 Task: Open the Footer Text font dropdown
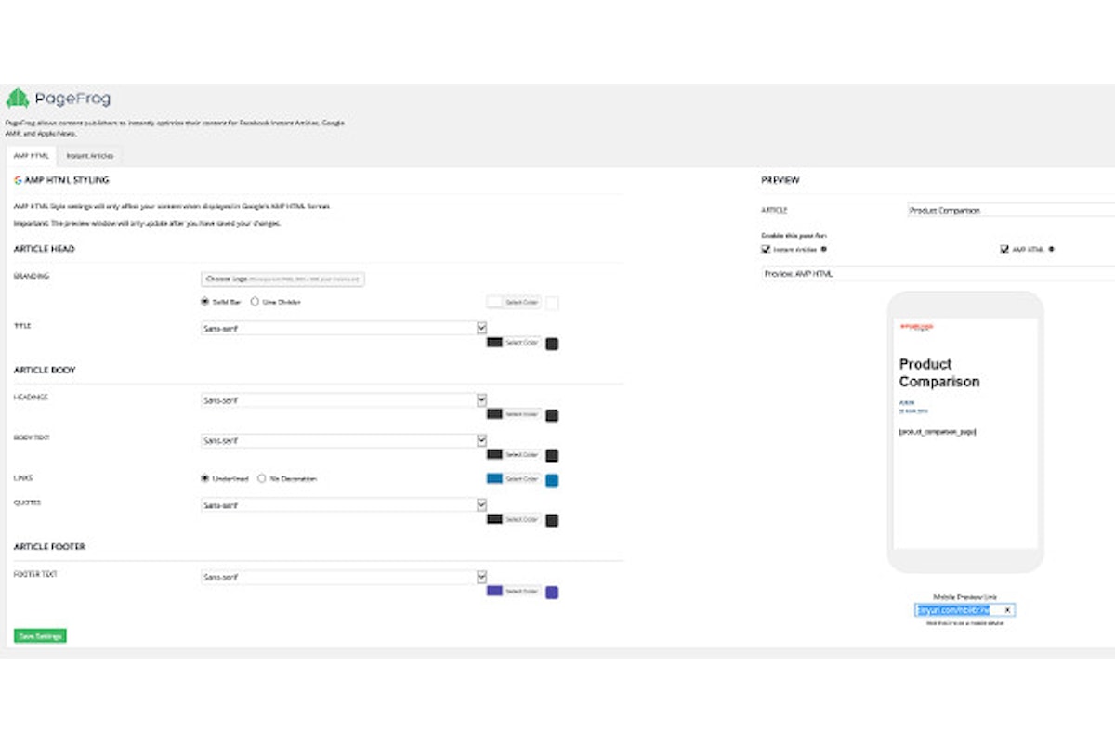coord(344,577)
